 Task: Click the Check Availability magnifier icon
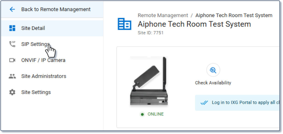coord(213,70)
